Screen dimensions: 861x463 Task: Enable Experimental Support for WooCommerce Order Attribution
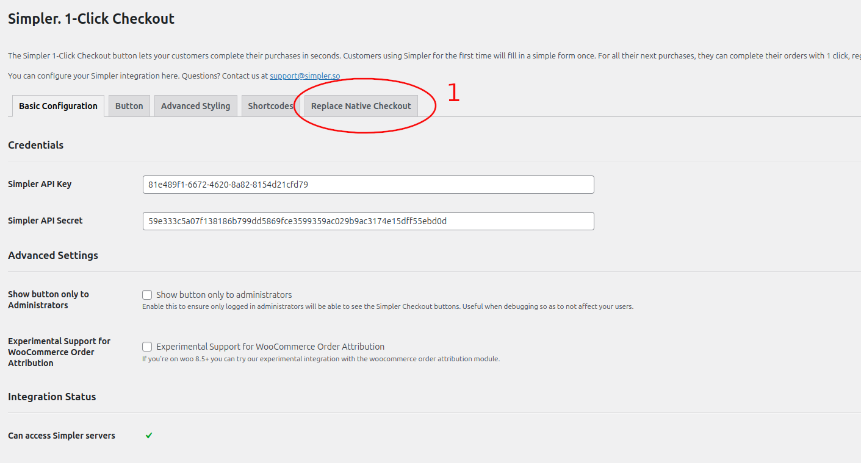(x=147, y=347)
